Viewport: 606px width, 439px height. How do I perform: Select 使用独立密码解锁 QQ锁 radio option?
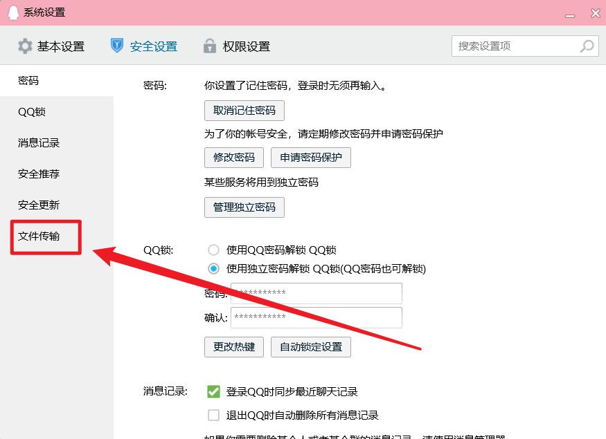pos(213,268)
